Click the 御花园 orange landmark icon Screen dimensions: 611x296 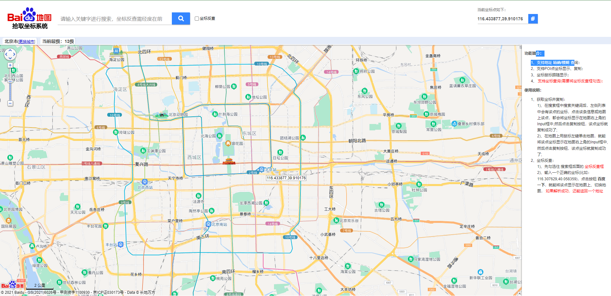tap(228, 143)
